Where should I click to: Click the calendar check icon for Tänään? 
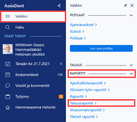pyautogui.click(x=8, y=64)
